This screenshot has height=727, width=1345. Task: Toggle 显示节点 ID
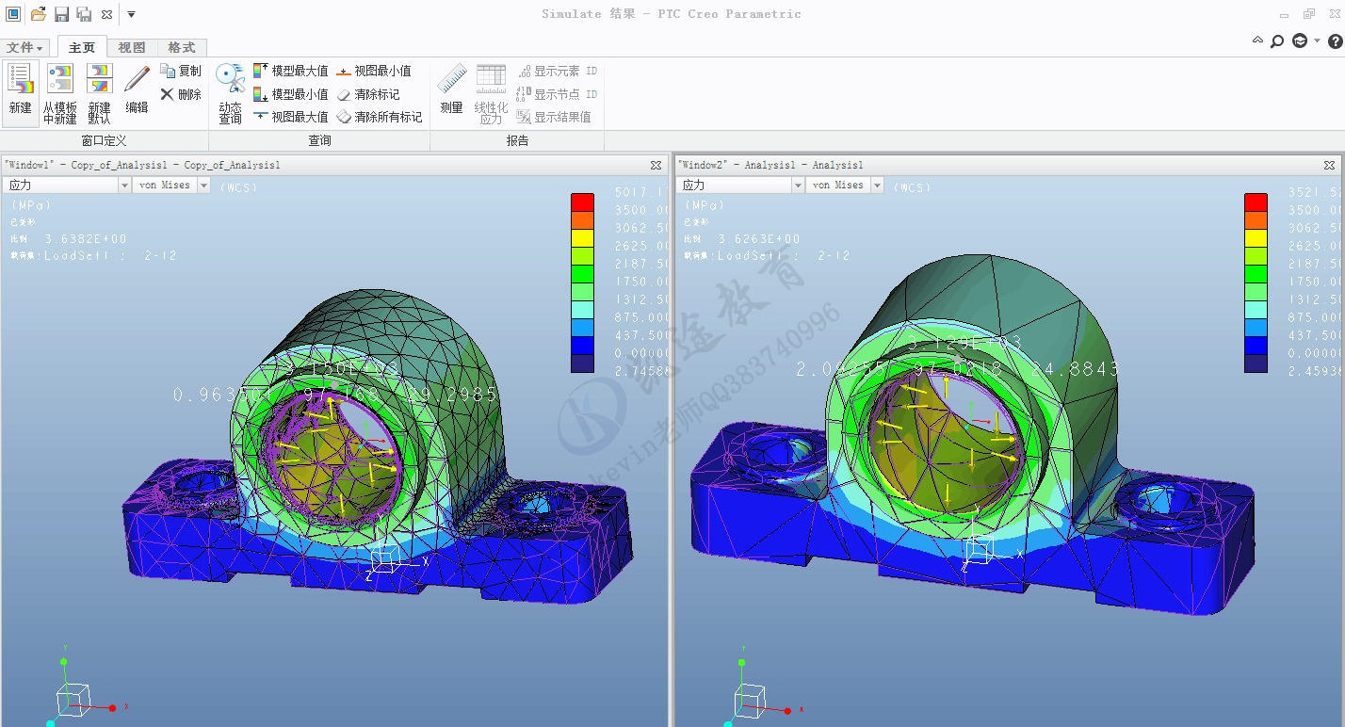557,94
